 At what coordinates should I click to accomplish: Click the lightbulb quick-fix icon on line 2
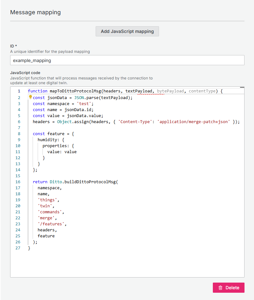(30, 97)
